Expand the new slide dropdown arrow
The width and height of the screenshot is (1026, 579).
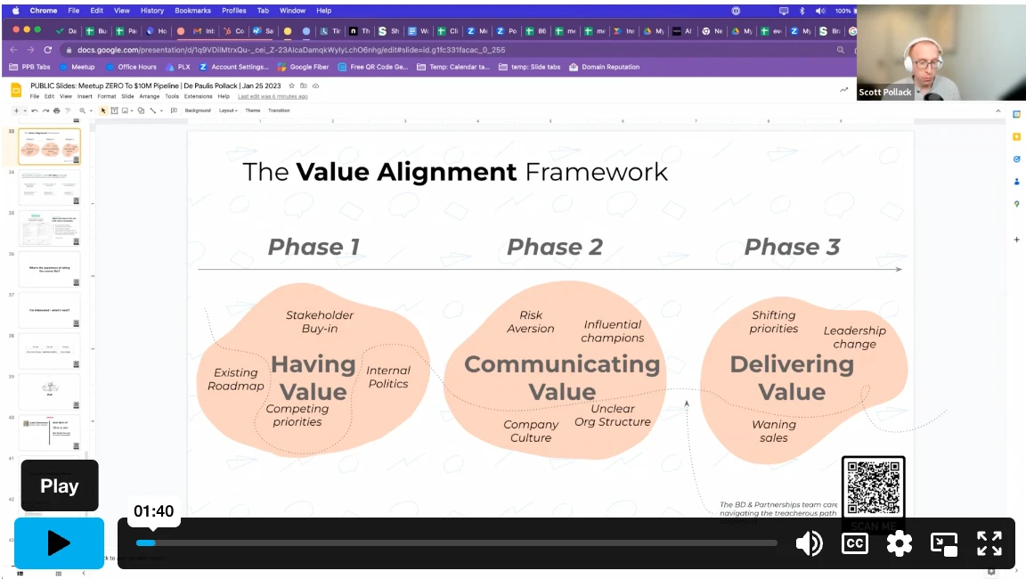coord(25,110)
